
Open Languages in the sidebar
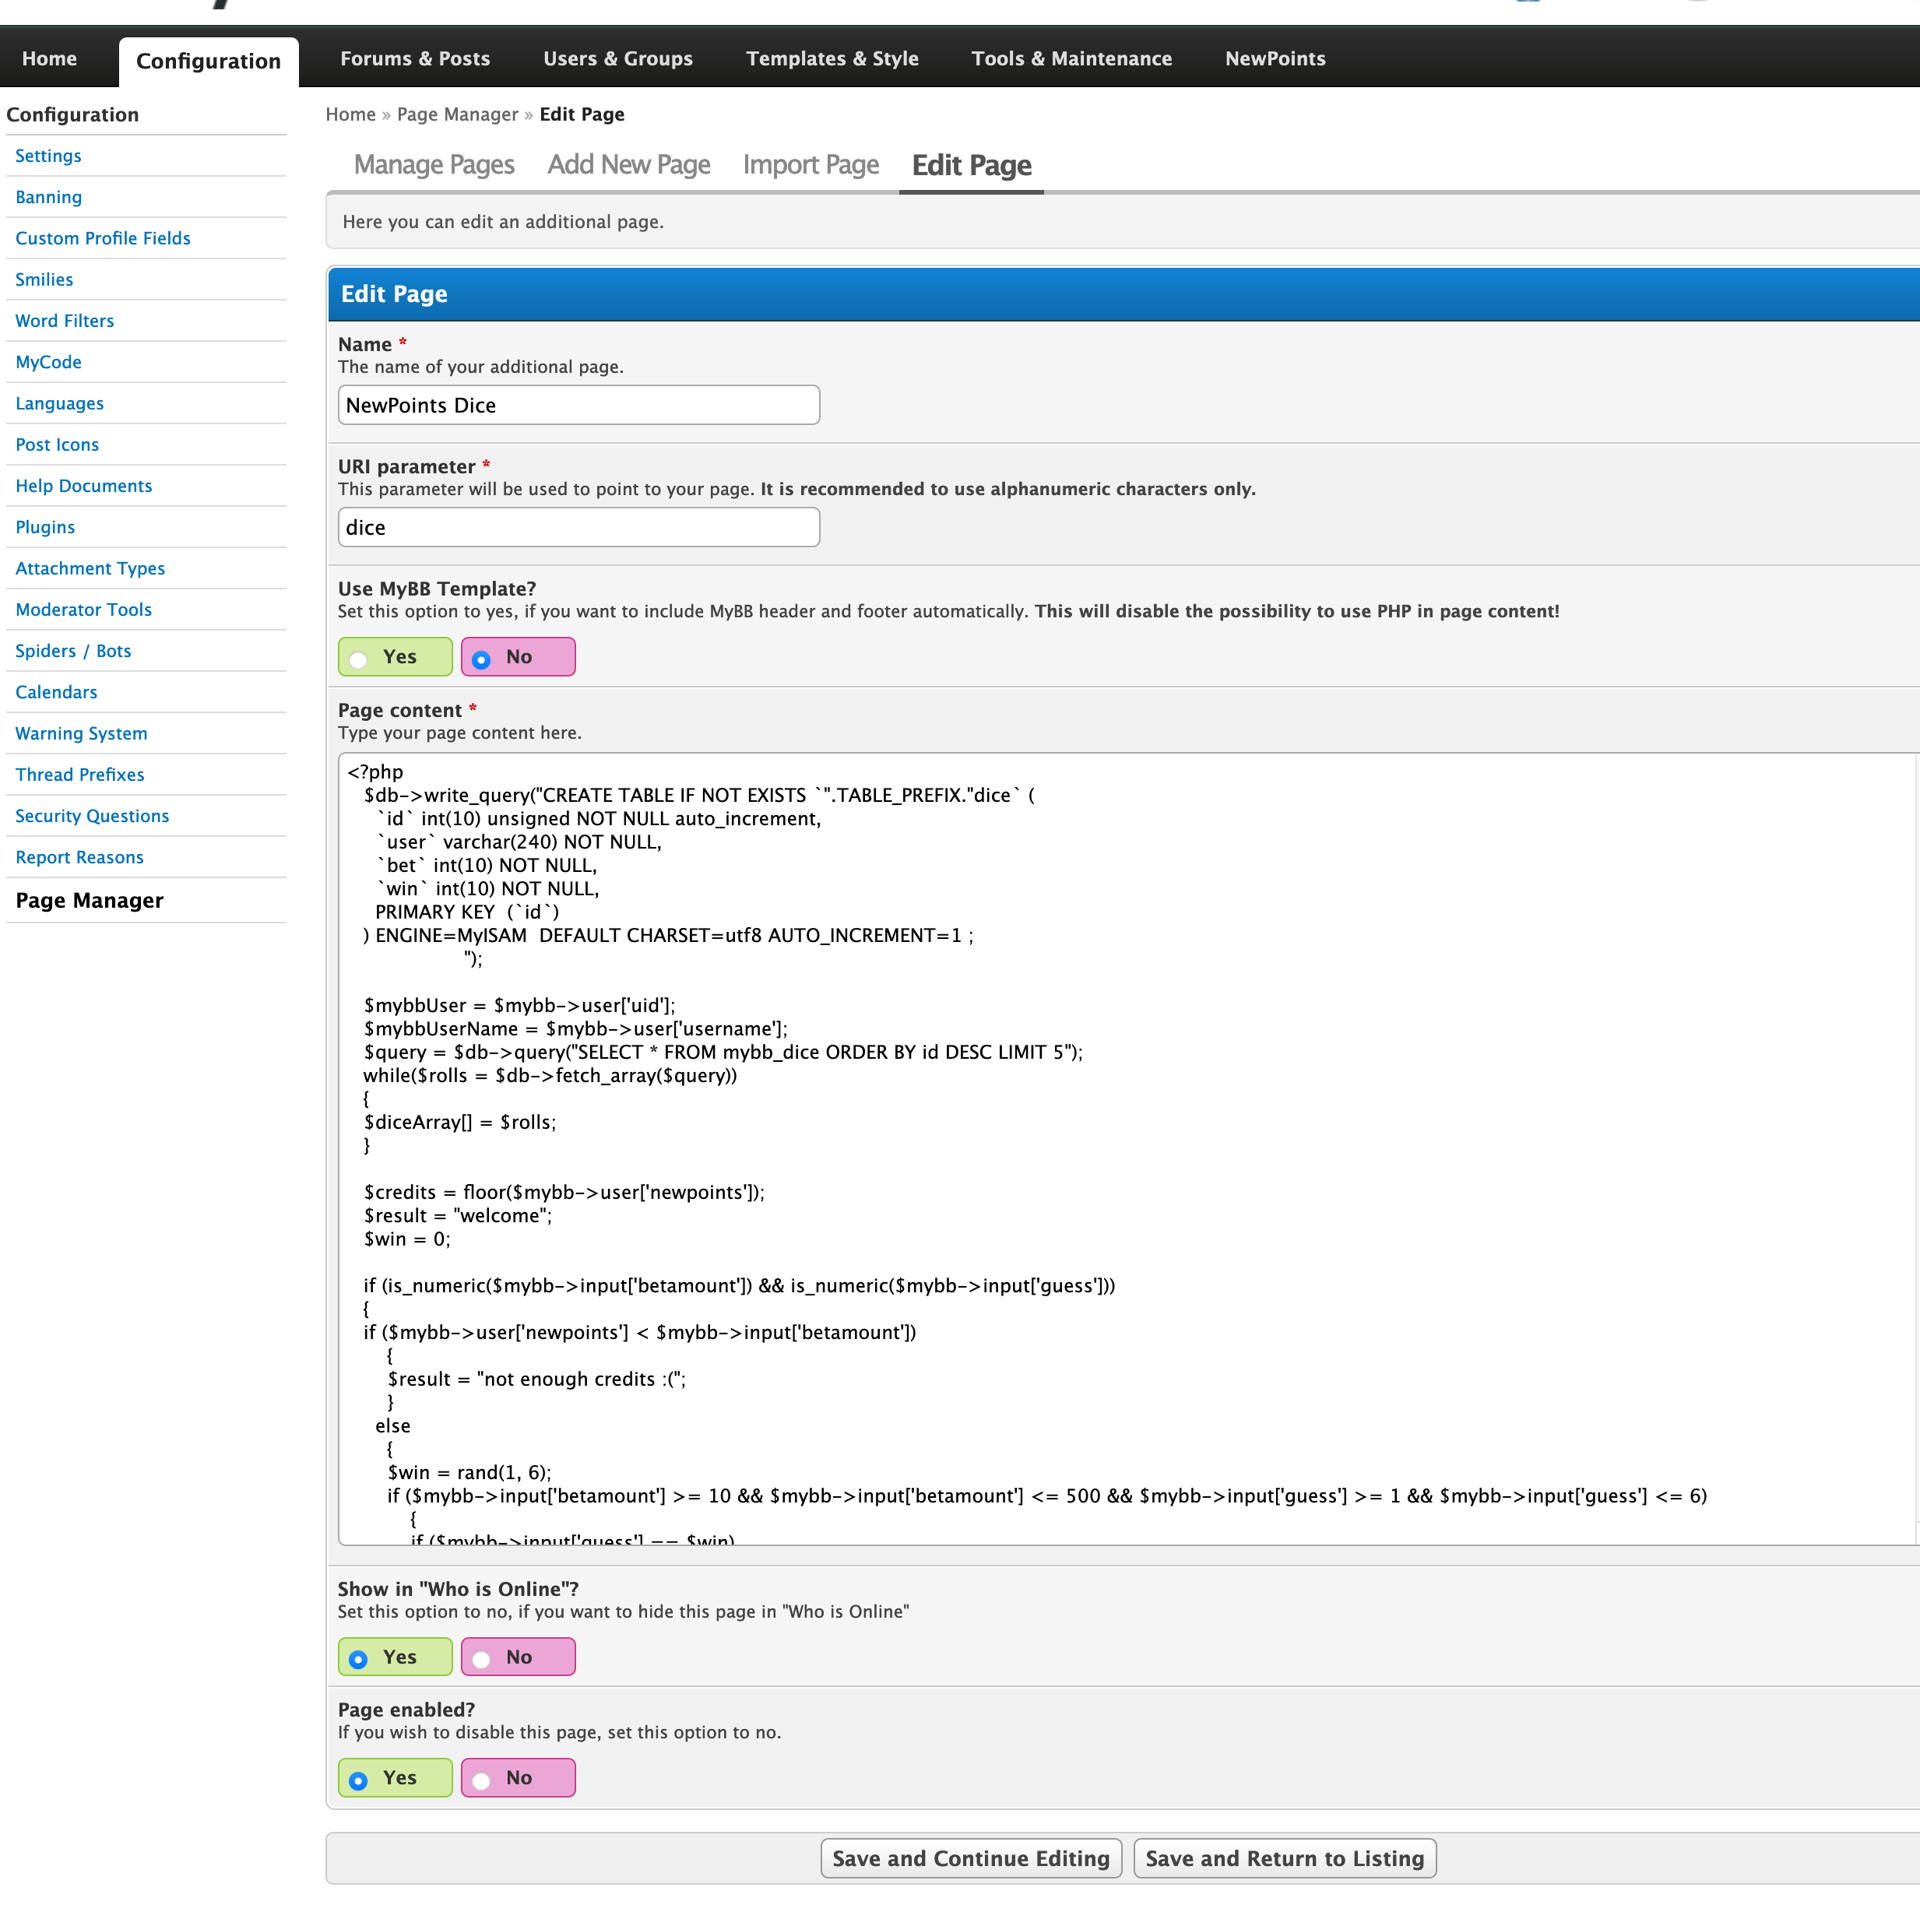(x=59, y=402)
